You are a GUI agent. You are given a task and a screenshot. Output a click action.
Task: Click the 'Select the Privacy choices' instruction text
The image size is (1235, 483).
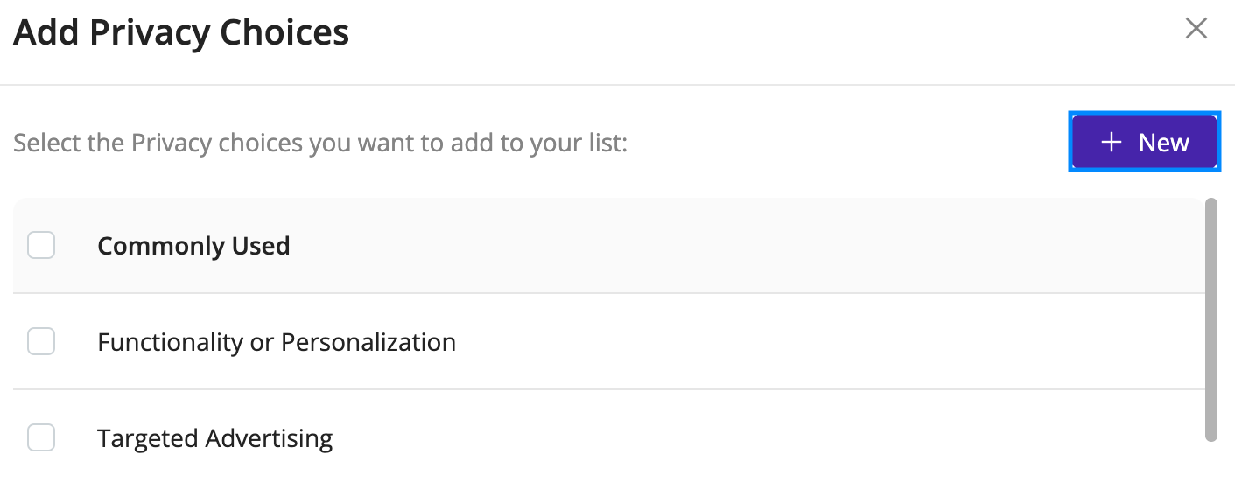320,143
